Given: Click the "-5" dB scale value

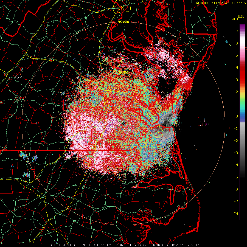Looking at the screenshot, I should pos(236,177).
